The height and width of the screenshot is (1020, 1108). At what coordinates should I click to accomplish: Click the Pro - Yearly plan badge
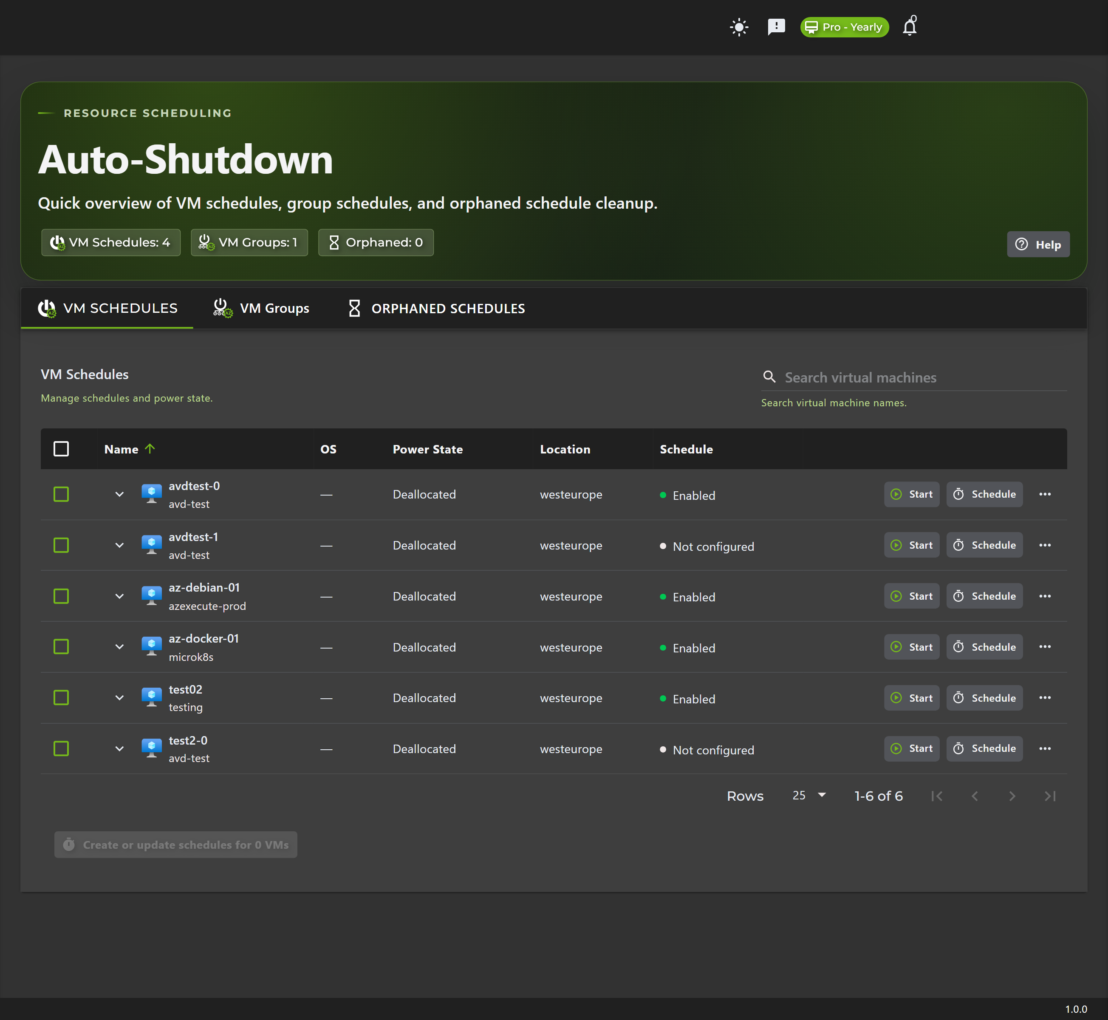pyautogui.click(x=844, y=27)
